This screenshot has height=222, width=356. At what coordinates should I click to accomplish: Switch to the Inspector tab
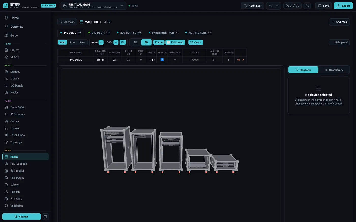click(x=303, y=70)
